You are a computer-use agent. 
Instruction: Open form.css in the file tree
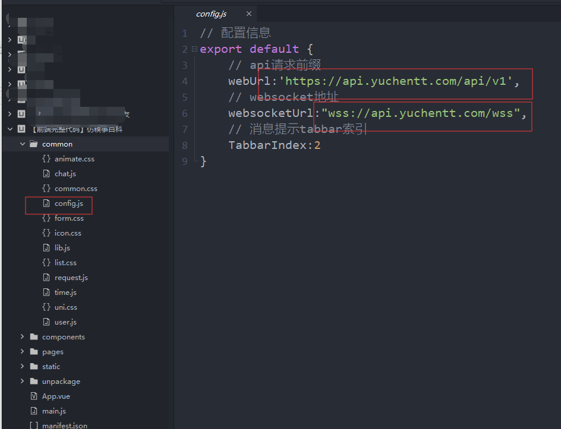(69, 218)
